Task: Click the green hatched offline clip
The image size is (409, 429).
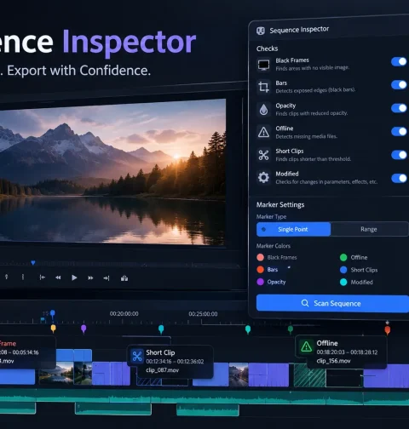Action: pos(309,375)
